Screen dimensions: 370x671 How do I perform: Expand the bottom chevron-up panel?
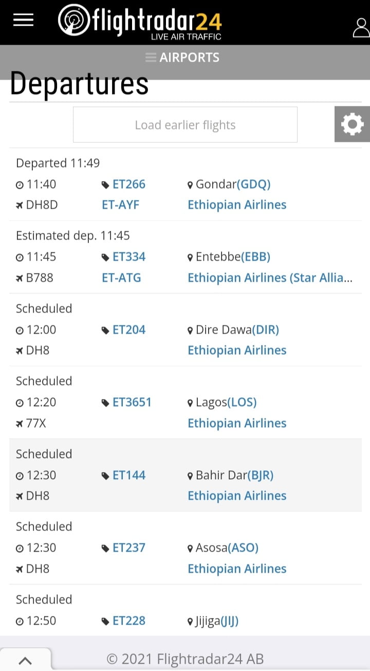coord(25,661)
